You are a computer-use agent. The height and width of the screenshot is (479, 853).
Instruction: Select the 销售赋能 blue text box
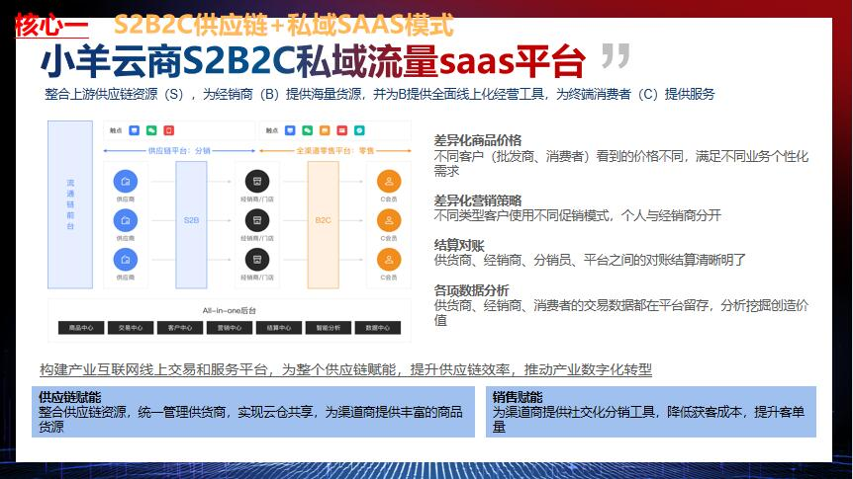[651, 412]
